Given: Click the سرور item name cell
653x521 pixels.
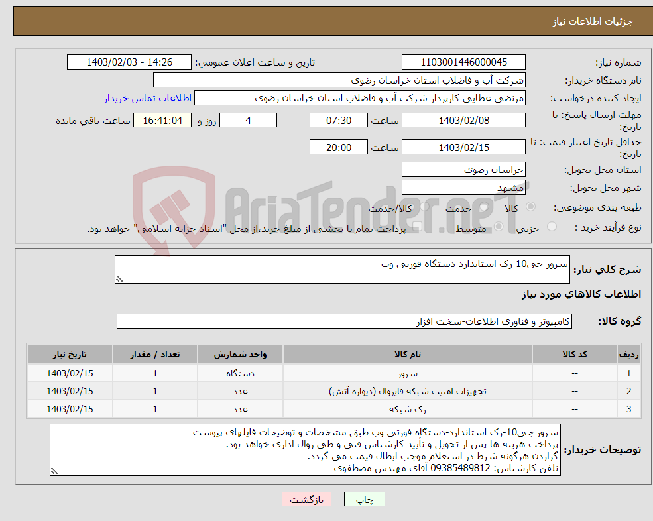Looking at the screenshot, I should coord(408,373).
